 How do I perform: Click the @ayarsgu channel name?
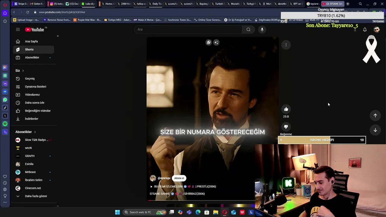pos(164,178)
